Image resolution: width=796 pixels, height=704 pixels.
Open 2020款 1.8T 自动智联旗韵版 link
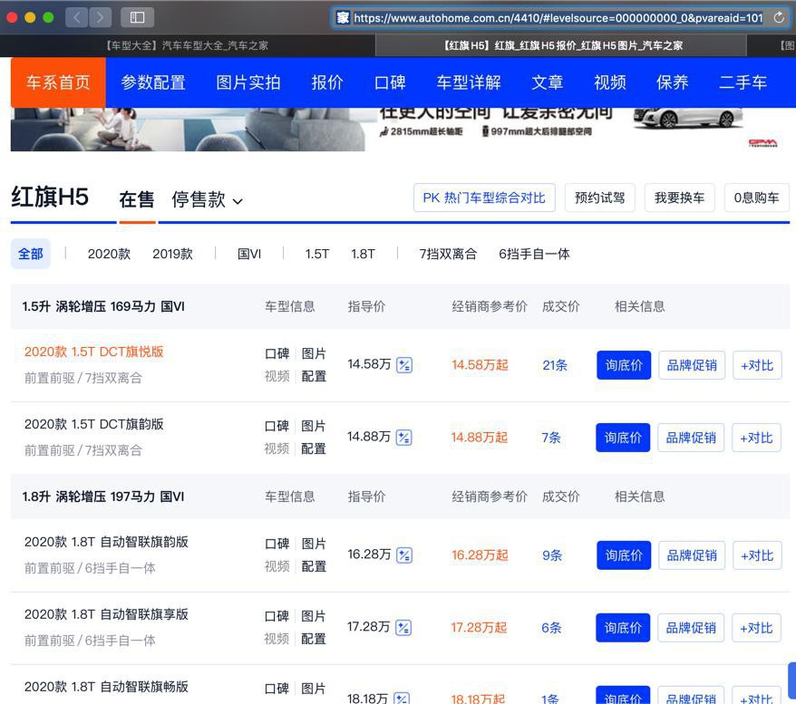click(x=106, y=542)
